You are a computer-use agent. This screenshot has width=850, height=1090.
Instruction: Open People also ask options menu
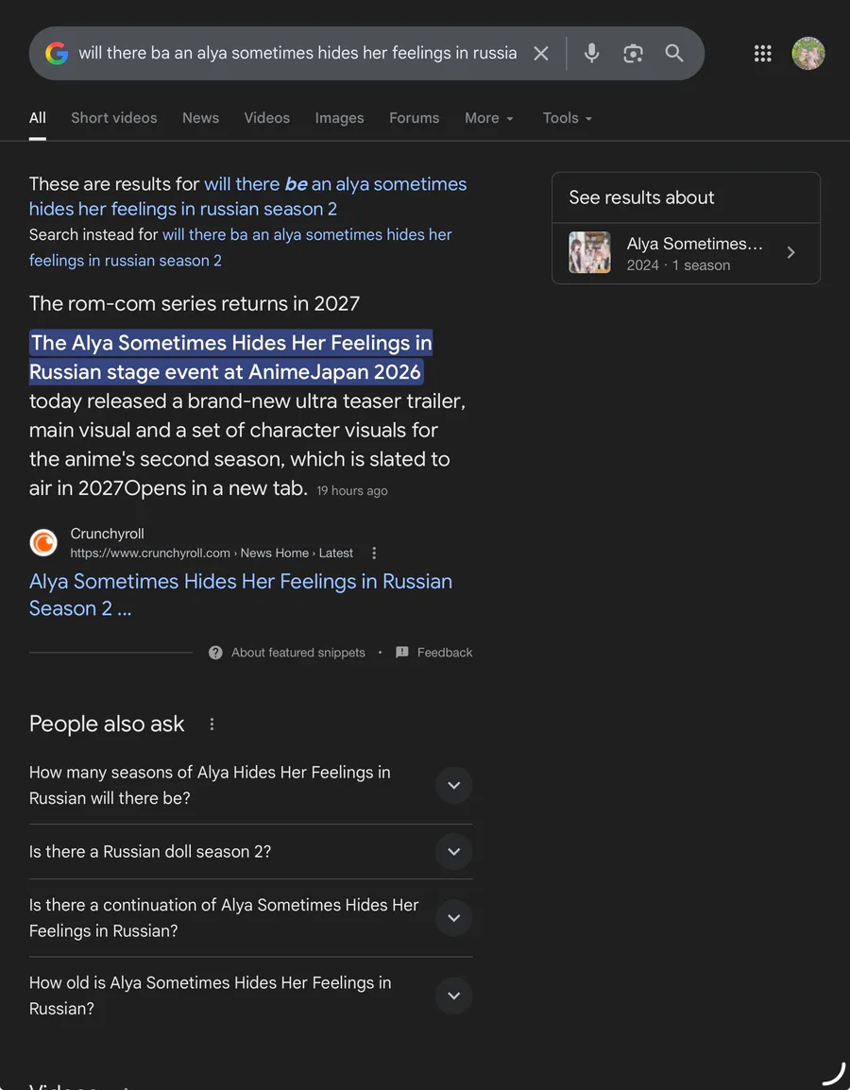coord(212,724)
